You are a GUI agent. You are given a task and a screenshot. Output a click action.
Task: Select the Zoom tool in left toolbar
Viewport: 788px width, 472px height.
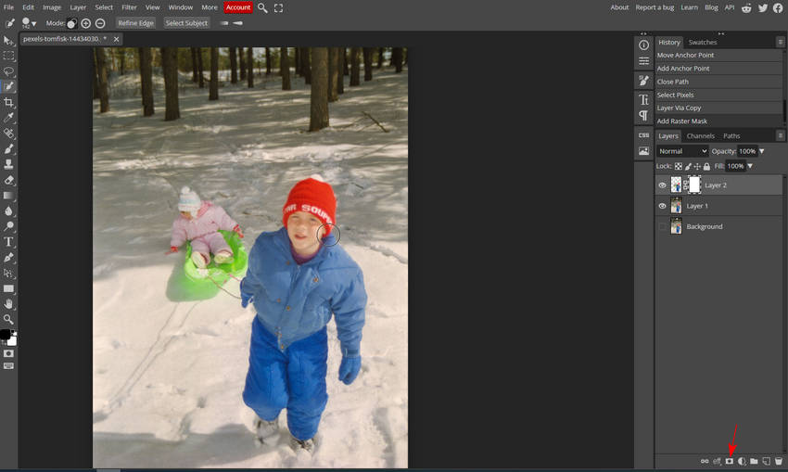8,319
